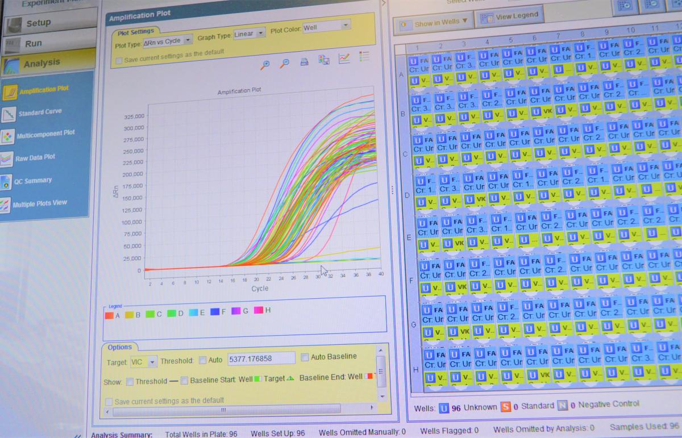Switch to the Run section

coord(33,44)
